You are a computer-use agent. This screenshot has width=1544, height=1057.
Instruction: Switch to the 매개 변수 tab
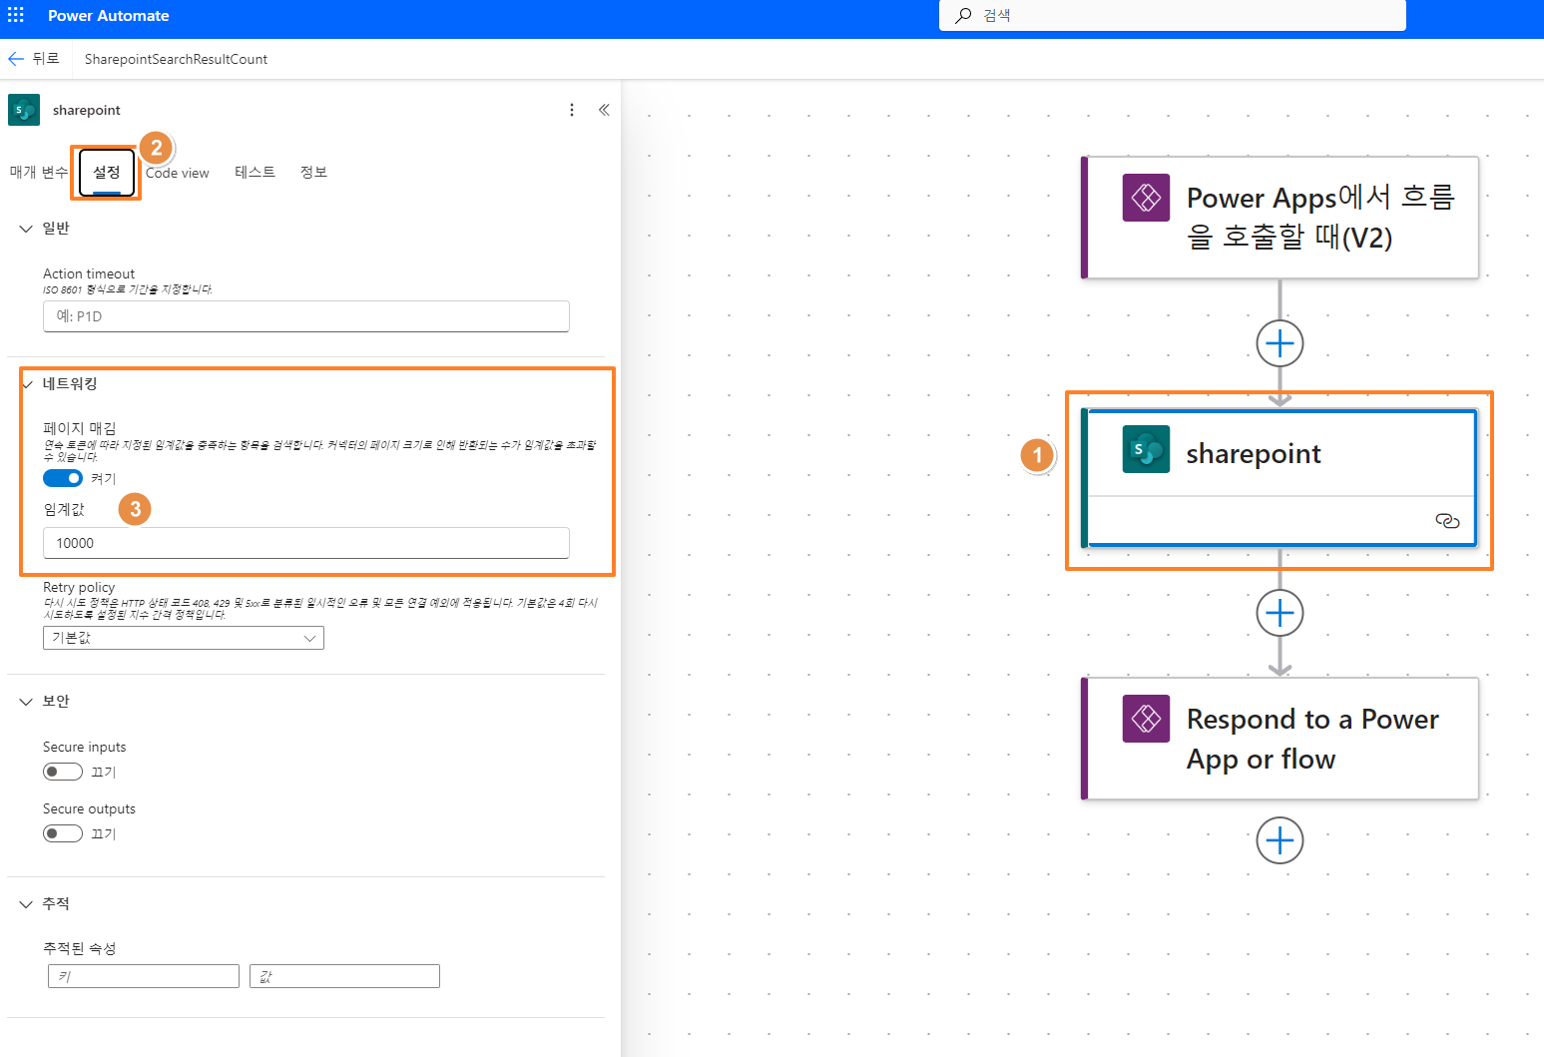click(39, 173)
